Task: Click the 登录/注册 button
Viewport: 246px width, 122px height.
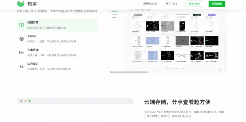Action: coord(194,4)
